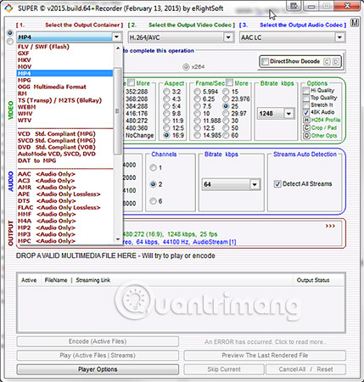Select 60 frames per second
The height and width of the screenshot is (382, 364).
[226, 135]
